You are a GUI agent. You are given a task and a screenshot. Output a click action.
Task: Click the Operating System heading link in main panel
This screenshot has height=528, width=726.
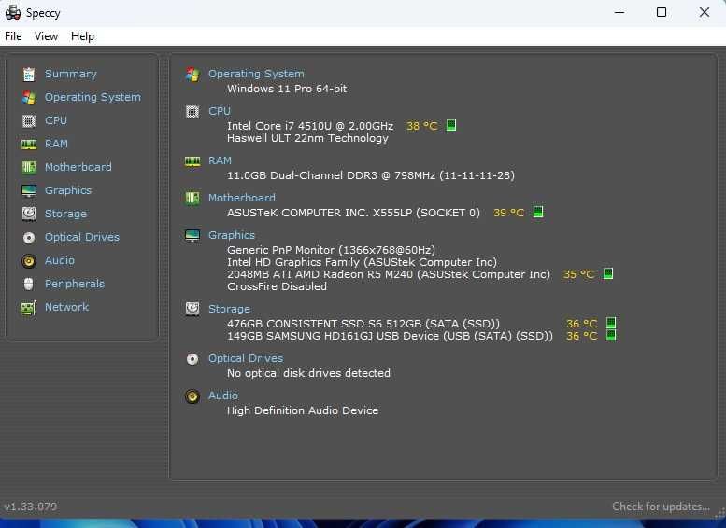[256, 74]
